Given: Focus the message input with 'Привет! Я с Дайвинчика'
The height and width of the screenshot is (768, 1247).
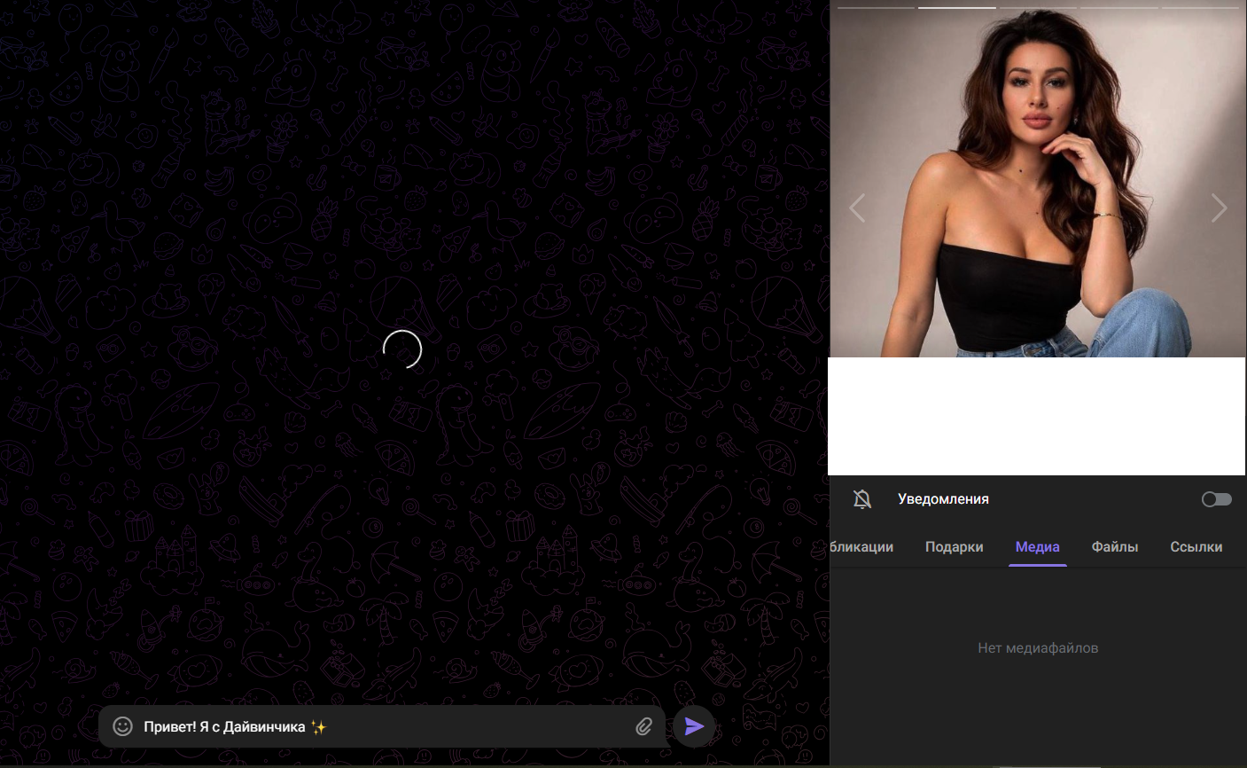Looking at the screenshot, I should click(x=383, y=727).
